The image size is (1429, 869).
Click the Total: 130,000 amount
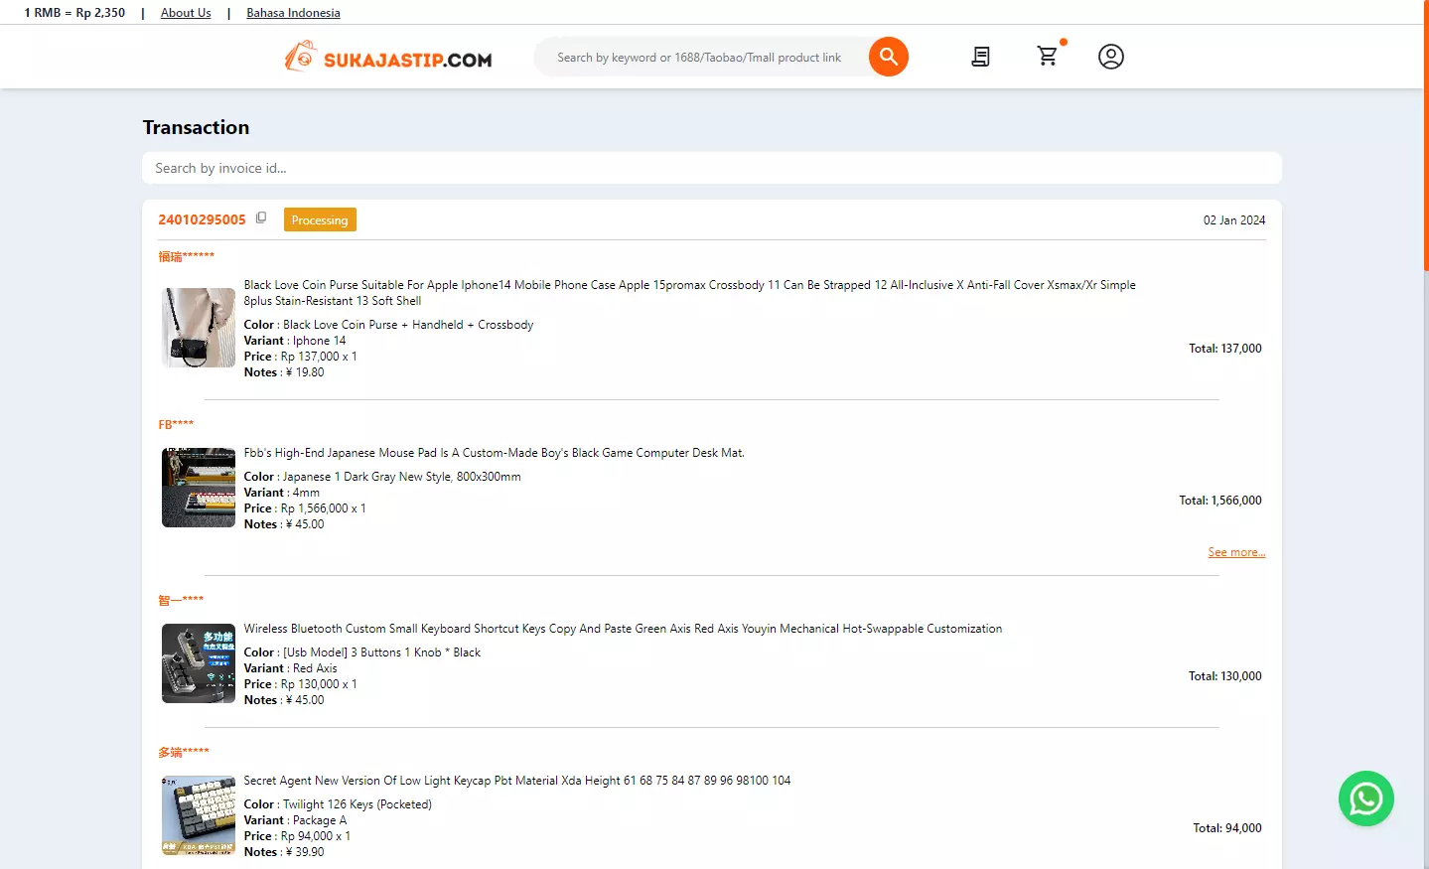(x=1225, y=676)
